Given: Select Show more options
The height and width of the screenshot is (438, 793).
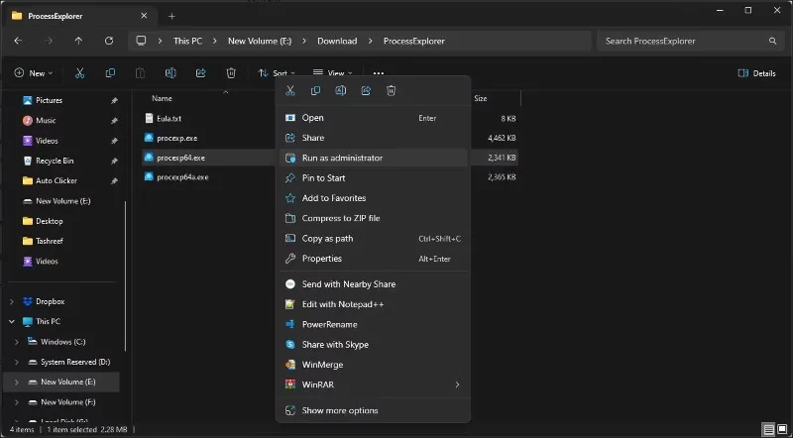Looking at the screenshot, I should [374, 410].
